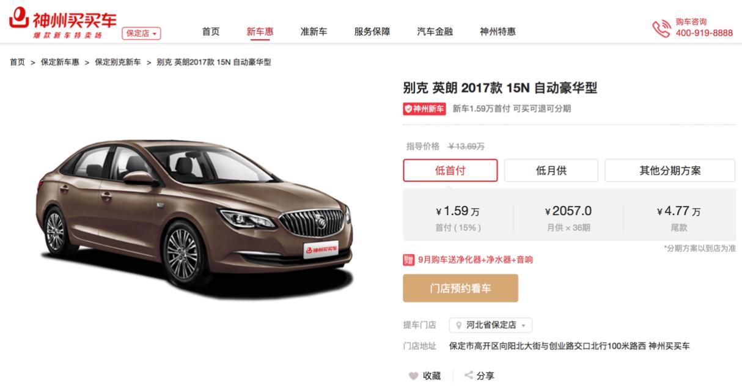The height and width of the screenshot is (390, 742).
Task: Click the 神州新车 red badge
Action: [424, 109]
